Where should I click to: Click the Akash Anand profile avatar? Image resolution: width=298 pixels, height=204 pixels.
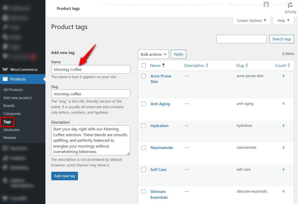click(x=266, y=4)
